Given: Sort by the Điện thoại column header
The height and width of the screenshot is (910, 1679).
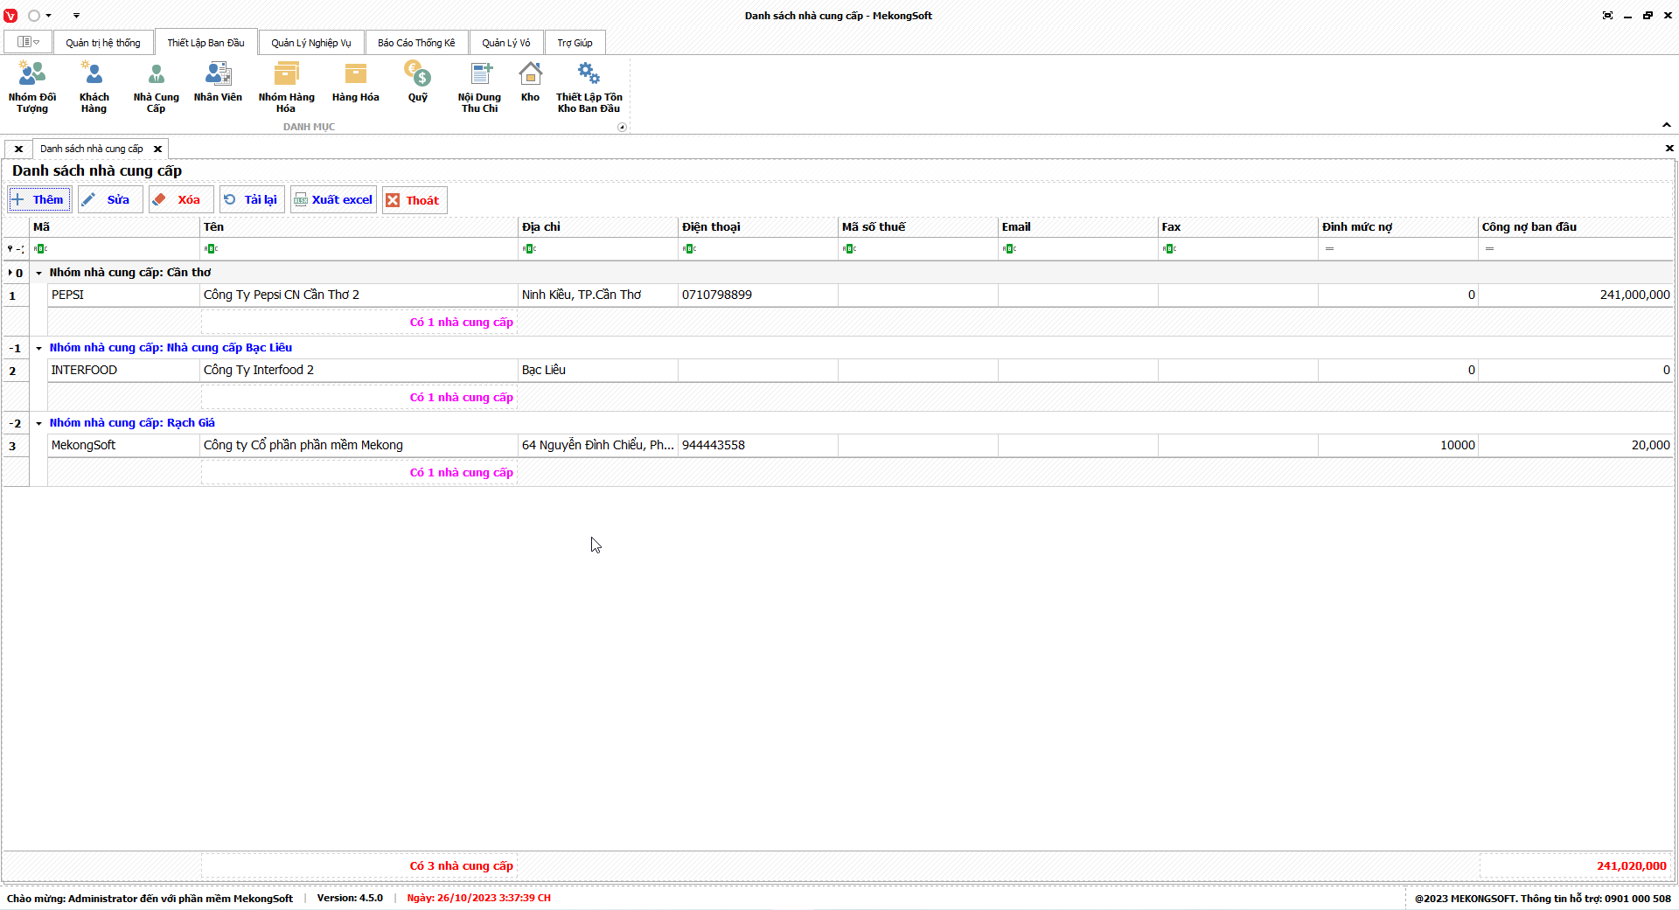Looking at the screenshot, I should click(x=758, y=227).
